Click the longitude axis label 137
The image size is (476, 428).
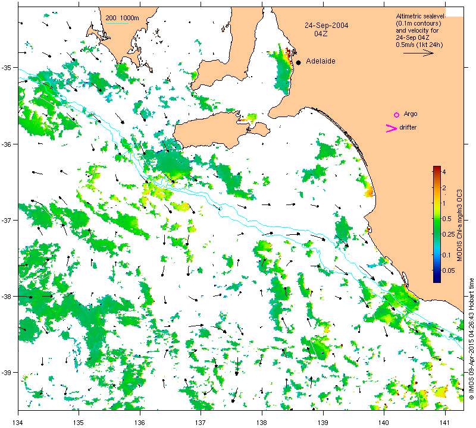point(201,422)
